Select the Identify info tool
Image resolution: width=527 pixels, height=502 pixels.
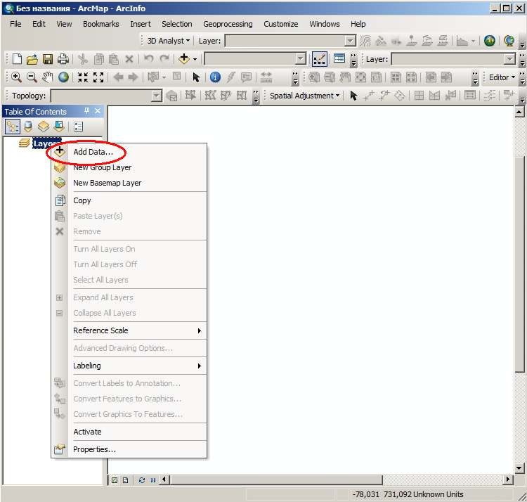click(215, 77)
